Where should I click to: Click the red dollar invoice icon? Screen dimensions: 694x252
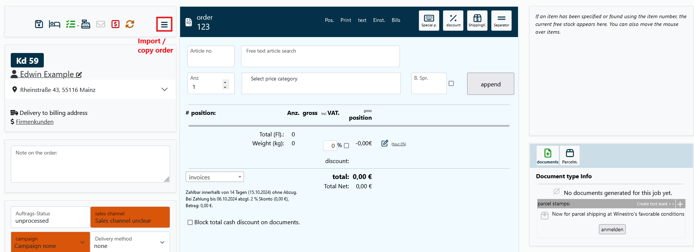click(x=115, y=24)
